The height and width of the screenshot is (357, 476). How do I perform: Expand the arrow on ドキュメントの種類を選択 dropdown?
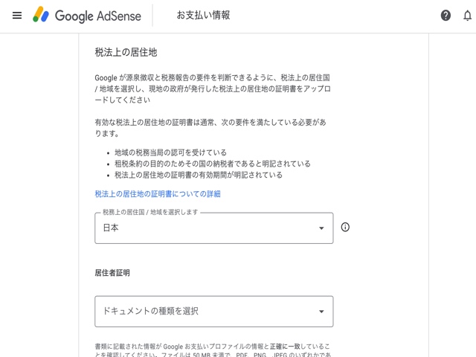321,312
